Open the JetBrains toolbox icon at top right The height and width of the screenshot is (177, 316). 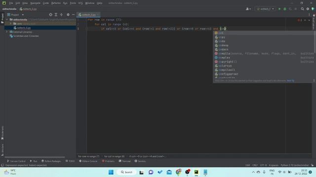313,9
